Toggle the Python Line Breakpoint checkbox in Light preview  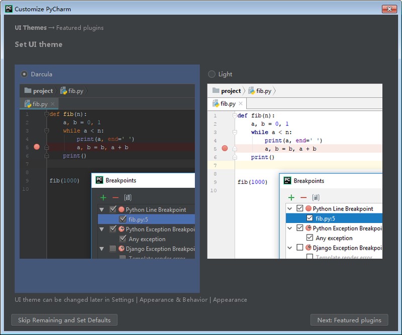tap(299, 208)
